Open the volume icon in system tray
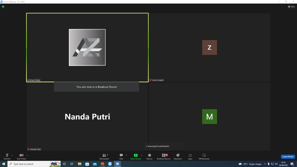The width and height of the screenshot is (297, 167). [276, 164]
